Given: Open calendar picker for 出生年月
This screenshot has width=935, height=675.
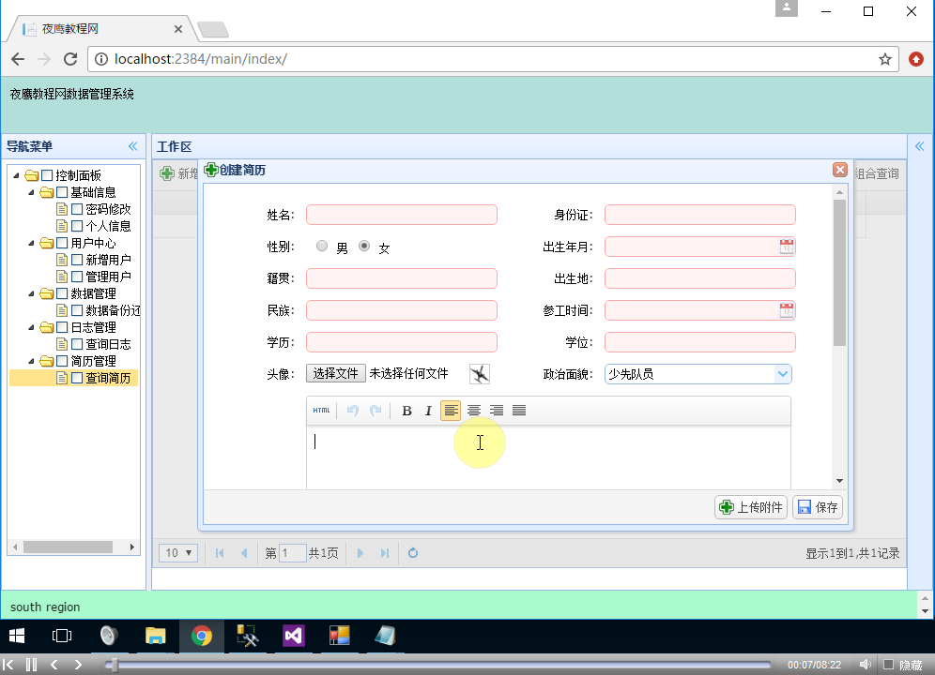Looking at the screenshot, I should point(787,247).
